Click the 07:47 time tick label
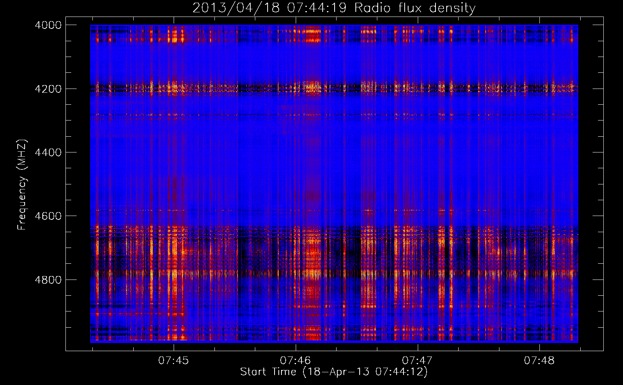Image resolution: width=623 pixels, height=385 pixels. [417, 360]
